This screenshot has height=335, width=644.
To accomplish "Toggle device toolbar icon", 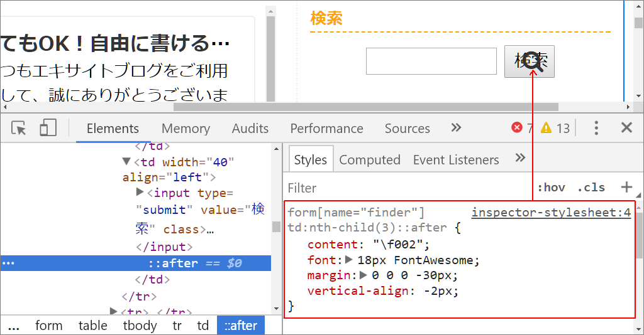I will (48, 128).
